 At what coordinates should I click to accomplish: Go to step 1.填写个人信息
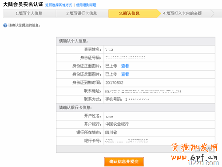pyautogui.click(x=29, y=13)
